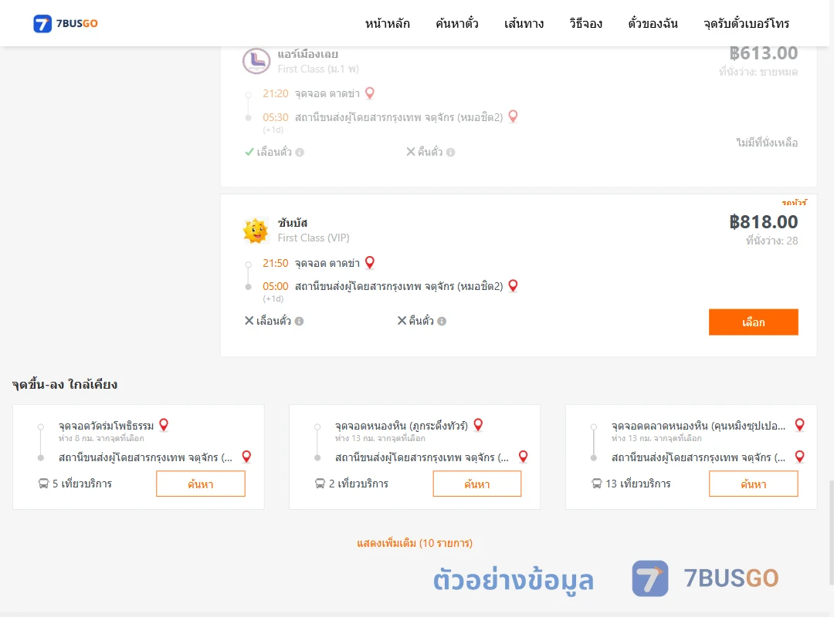Click the เลือก button for ซันบัส trip
Screen dimensions: 834x617
pos(753,322)
